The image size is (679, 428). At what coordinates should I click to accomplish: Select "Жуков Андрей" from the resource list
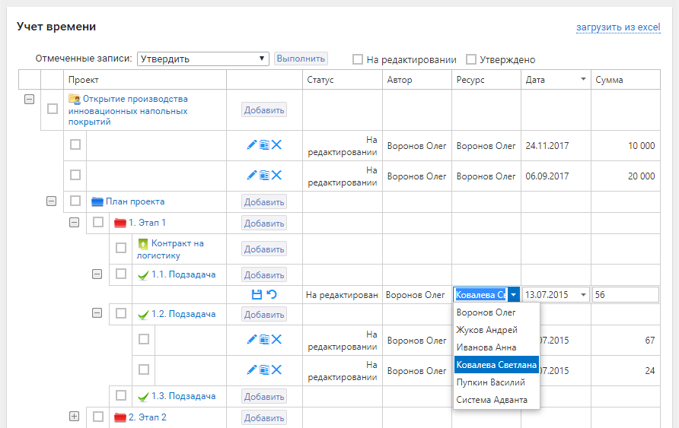pos(486,330)
